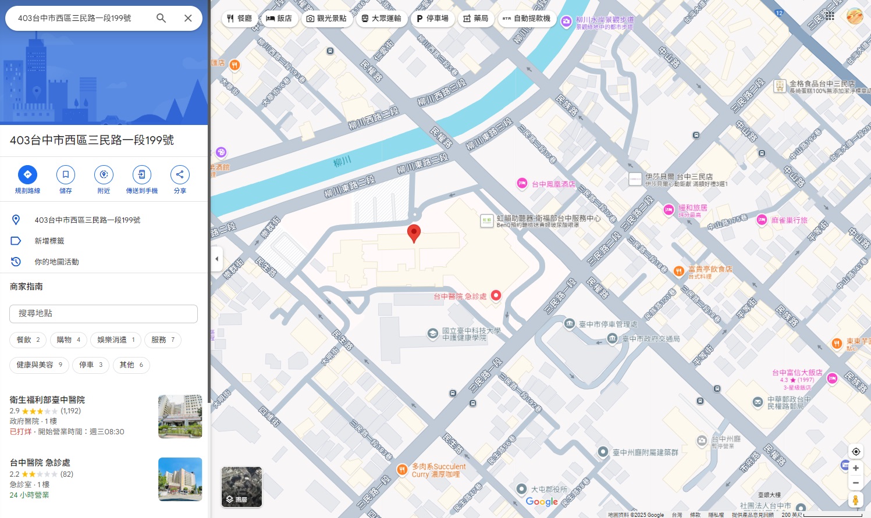Clear the search box with X
This screenshot has width=871, height=518.
(188, 18)
